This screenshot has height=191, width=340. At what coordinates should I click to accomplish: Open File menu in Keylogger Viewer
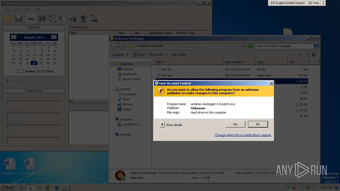(7, 9)
